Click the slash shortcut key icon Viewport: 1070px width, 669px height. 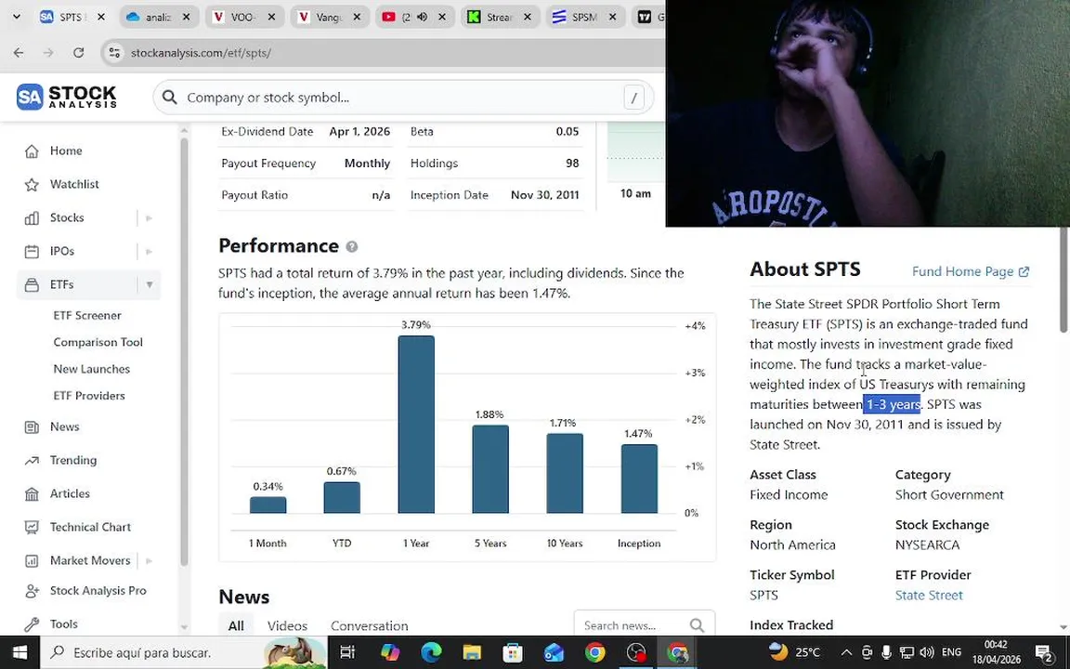[634, 98]
